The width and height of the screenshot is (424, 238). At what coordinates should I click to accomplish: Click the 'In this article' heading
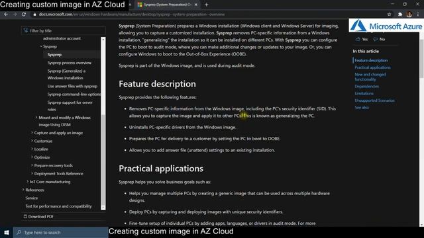[x=366, y=52]
